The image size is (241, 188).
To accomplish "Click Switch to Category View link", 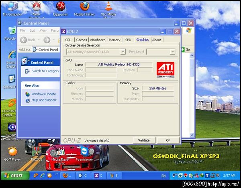I will click(45, 71).
